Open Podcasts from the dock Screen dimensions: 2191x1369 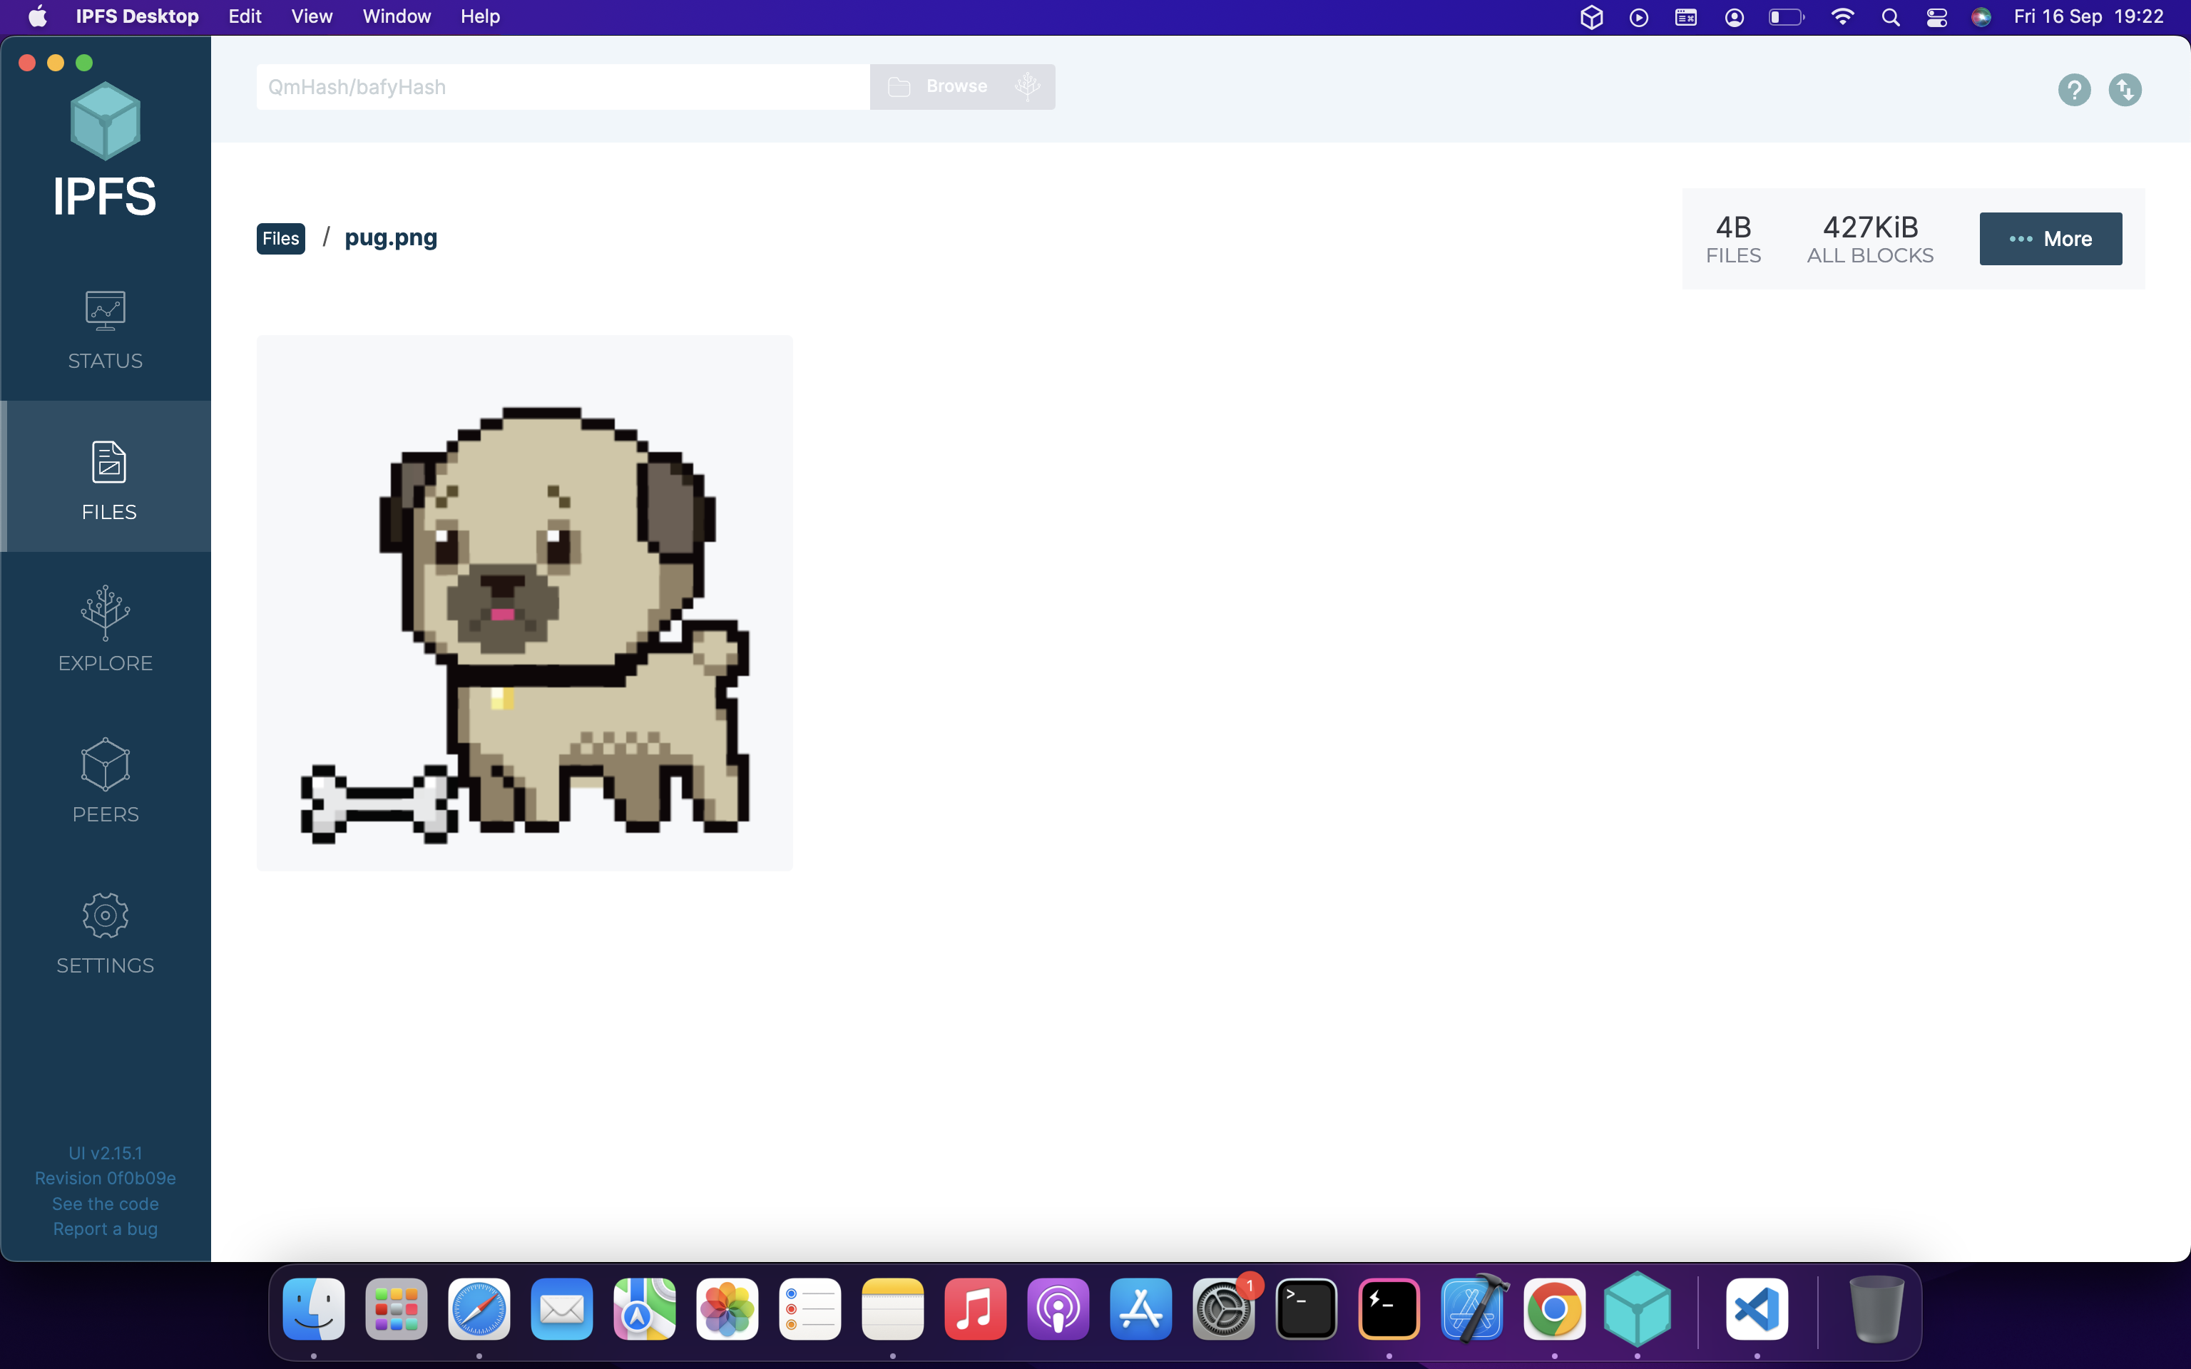[x=1058, y=1309]
